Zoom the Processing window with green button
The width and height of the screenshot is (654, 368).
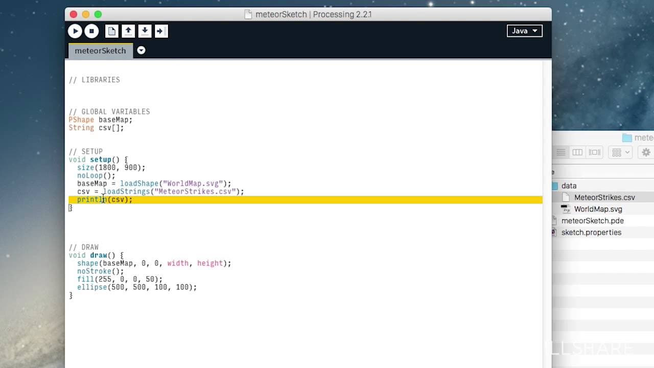click(98, 14)
